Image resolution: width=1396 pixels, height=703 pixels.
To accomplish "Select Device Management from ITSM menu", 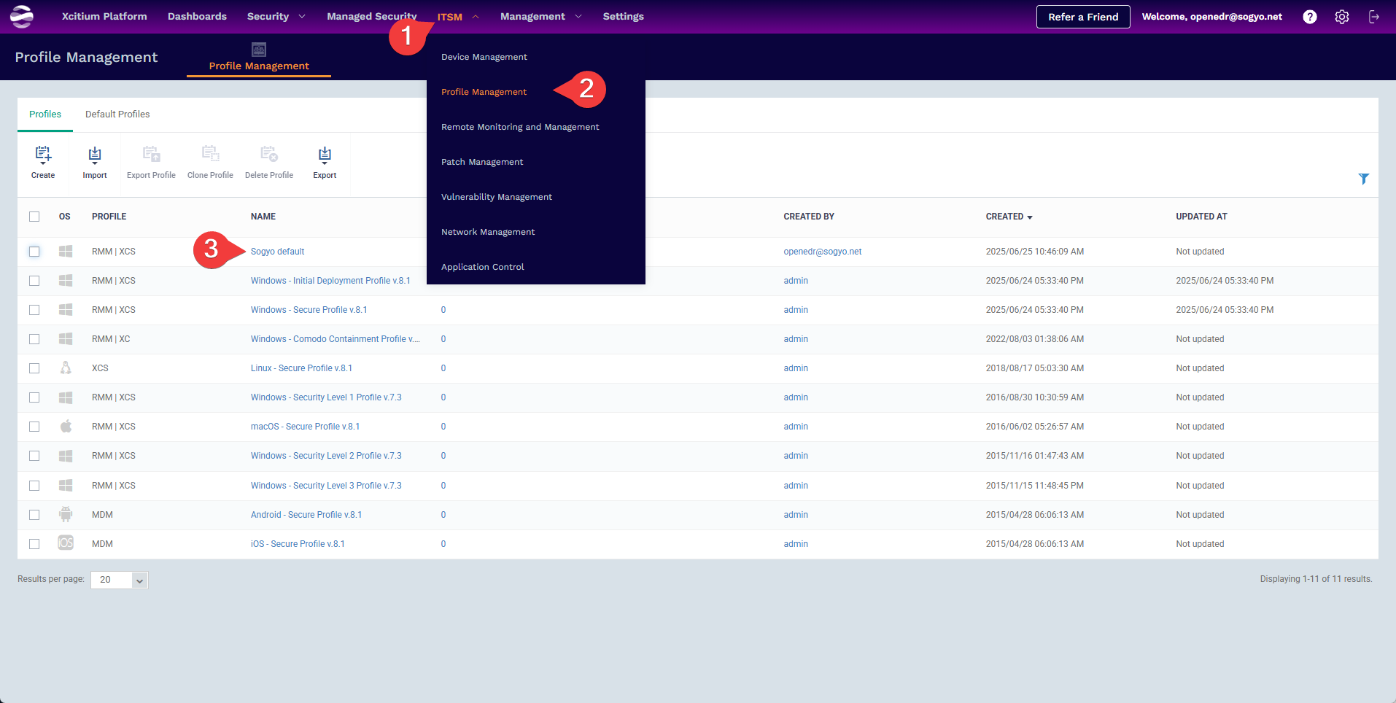I will [x=484, y=57].
